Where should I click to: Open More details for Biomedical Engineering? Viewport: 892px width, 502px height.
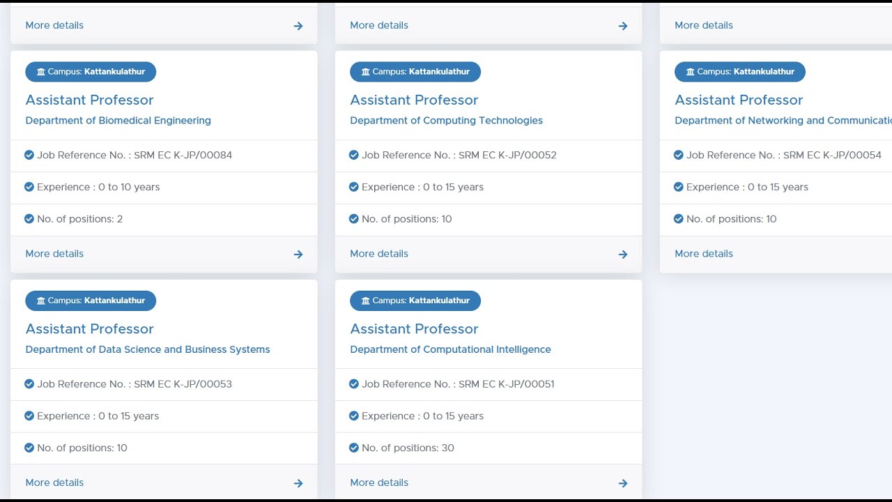coord(54,254)
